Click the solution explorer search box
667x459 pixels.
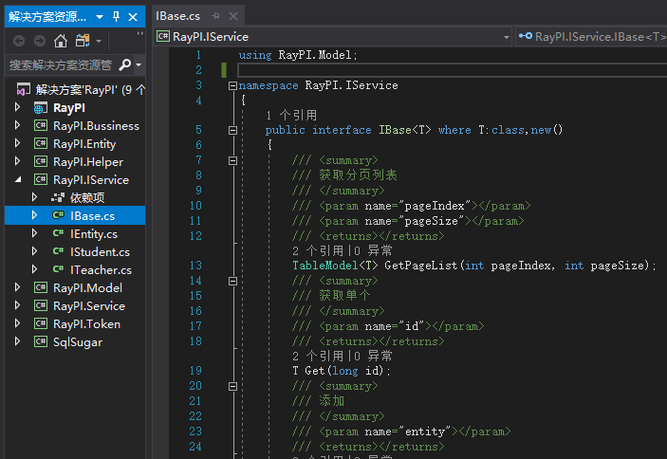pos(62,65)
